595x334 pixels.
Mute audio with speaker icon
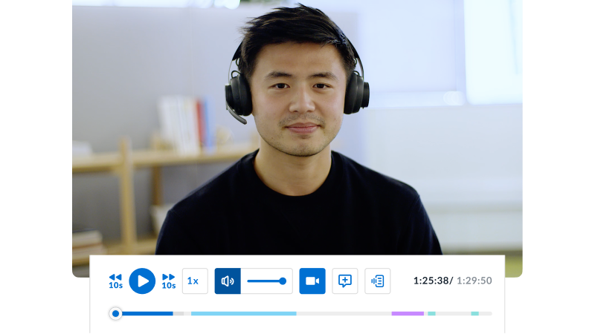coord(228,281)
